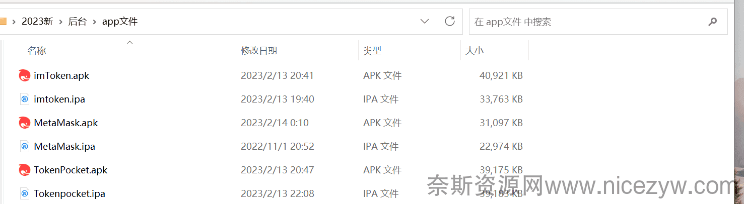Select the app文件 breadcrumb segment
744x204 pixels.
click(120, 22)
